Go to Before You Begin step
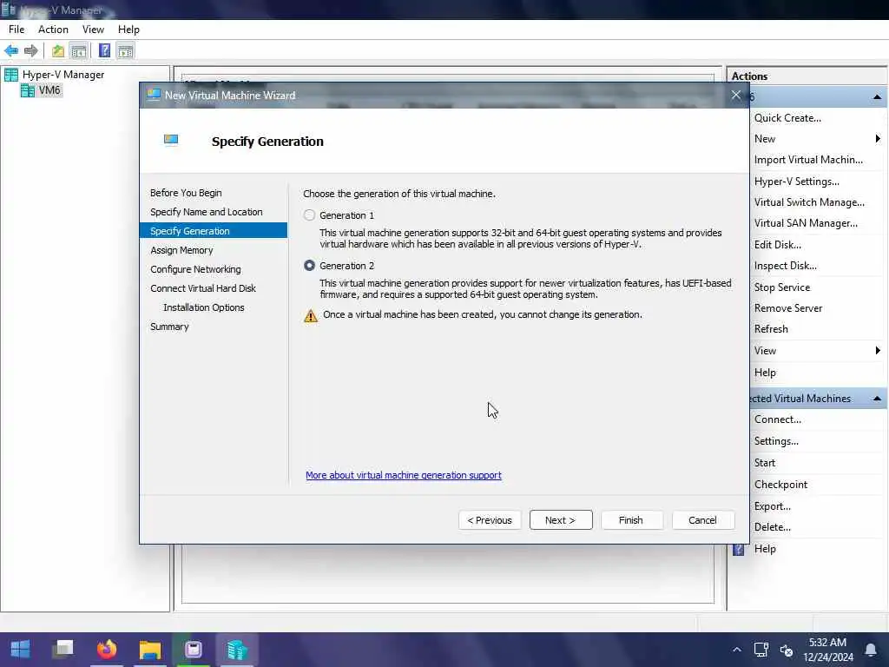This screenshot has width=889, height=667. point(186,193)
